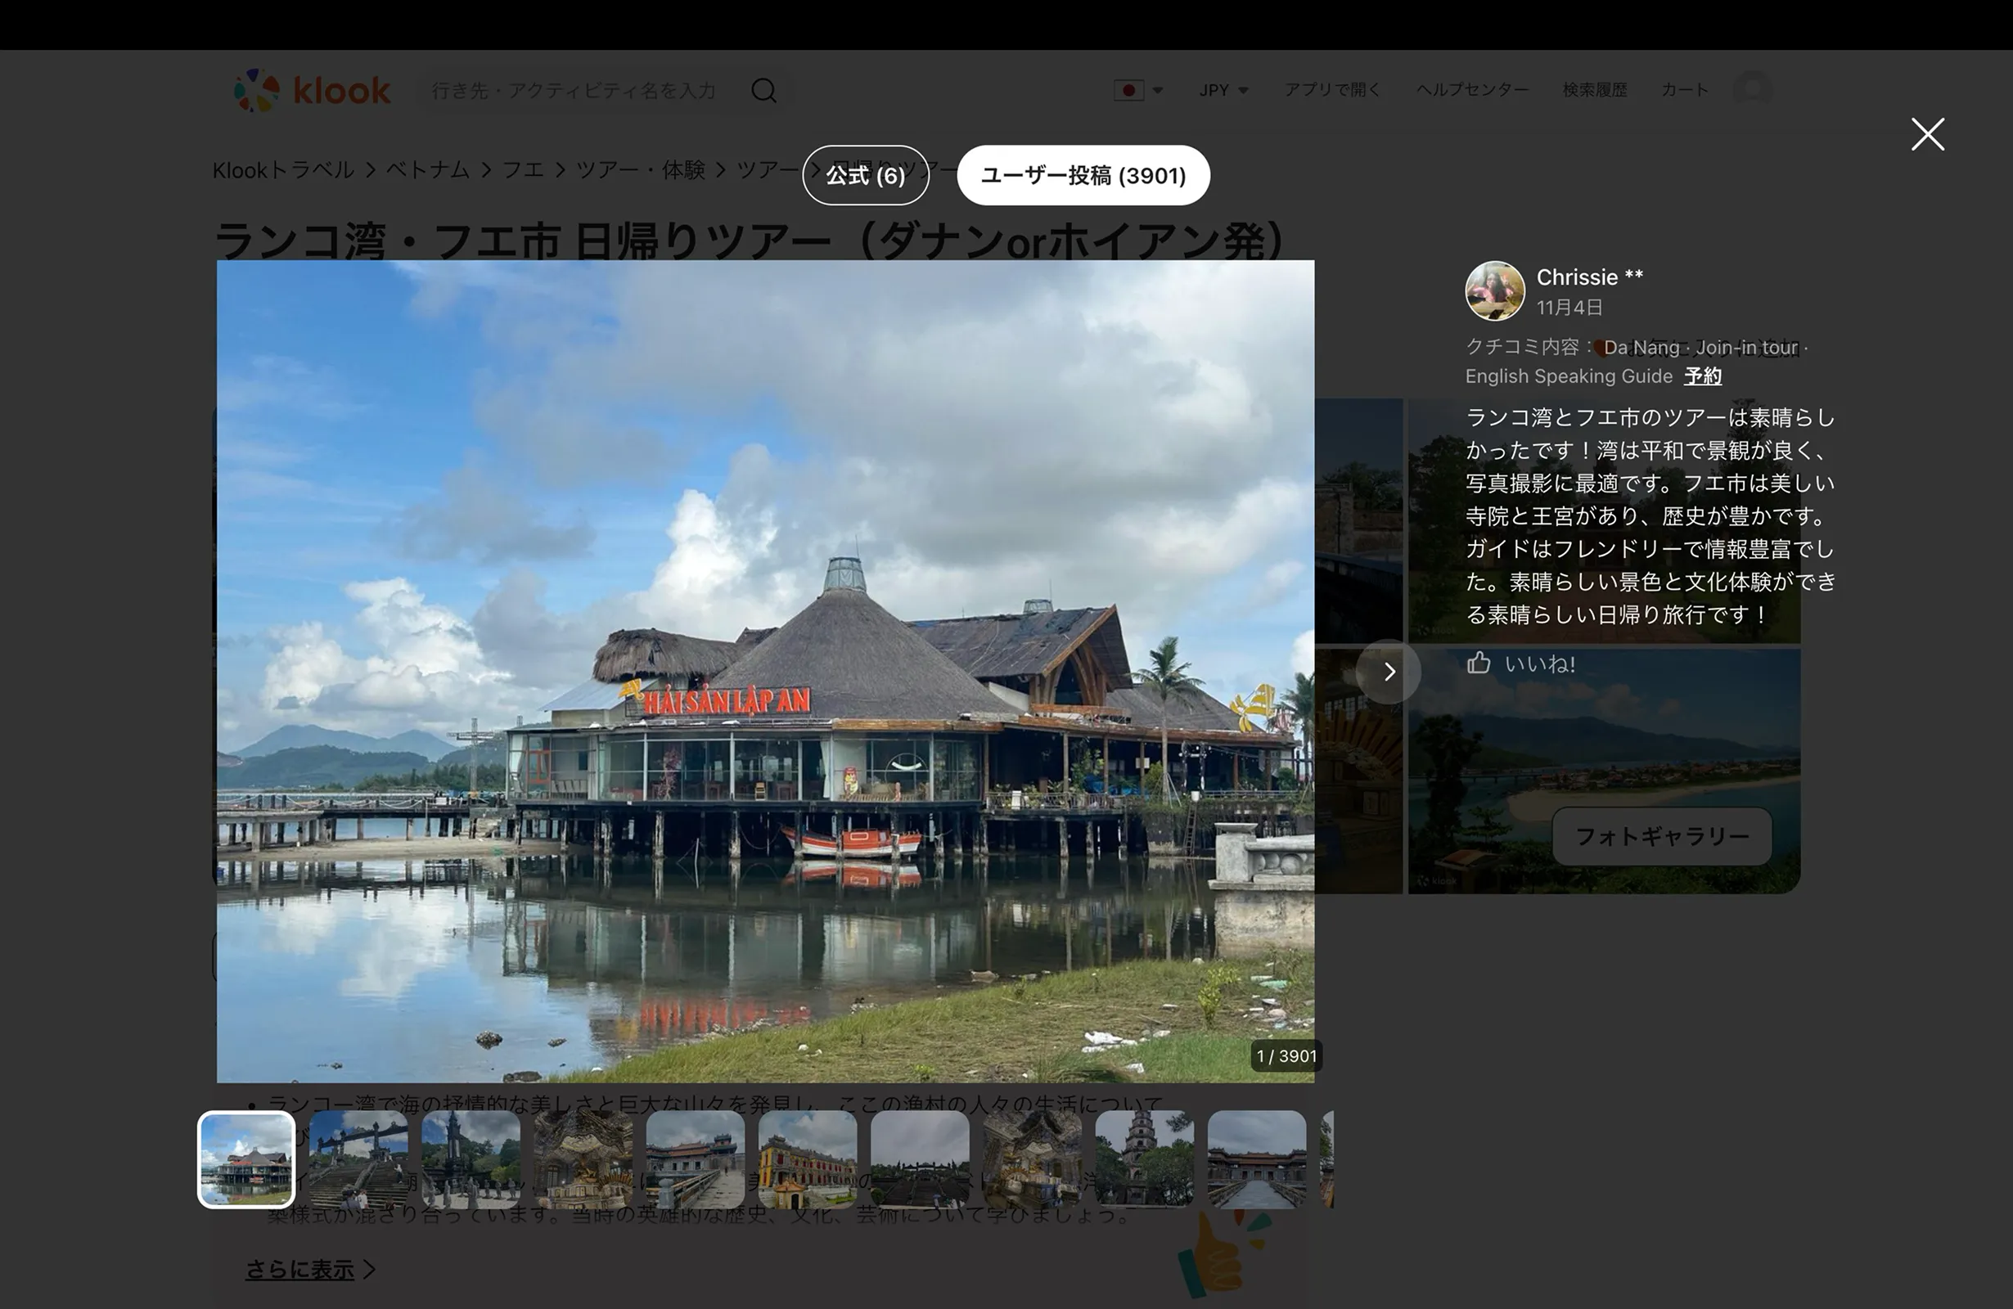This screenshot has height=1309, width=2013.
Task: Click the 11月4日 review date
Action: tap(1569, 307)
